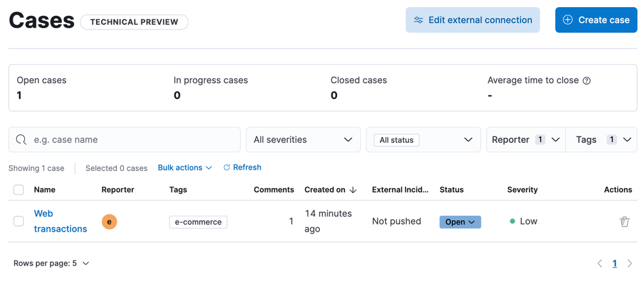644x281 pixels.
Task: Click the orange 'e' reporter avatar
Action: [x=109, y=221]
